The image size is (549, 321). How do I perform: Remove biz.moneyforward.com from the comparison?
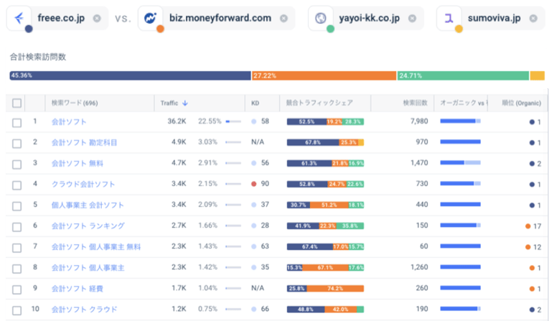click(x=284, y=18)
